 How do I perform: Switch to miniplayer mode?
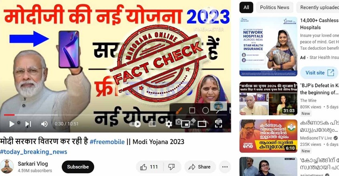click(x=185, y=124)
